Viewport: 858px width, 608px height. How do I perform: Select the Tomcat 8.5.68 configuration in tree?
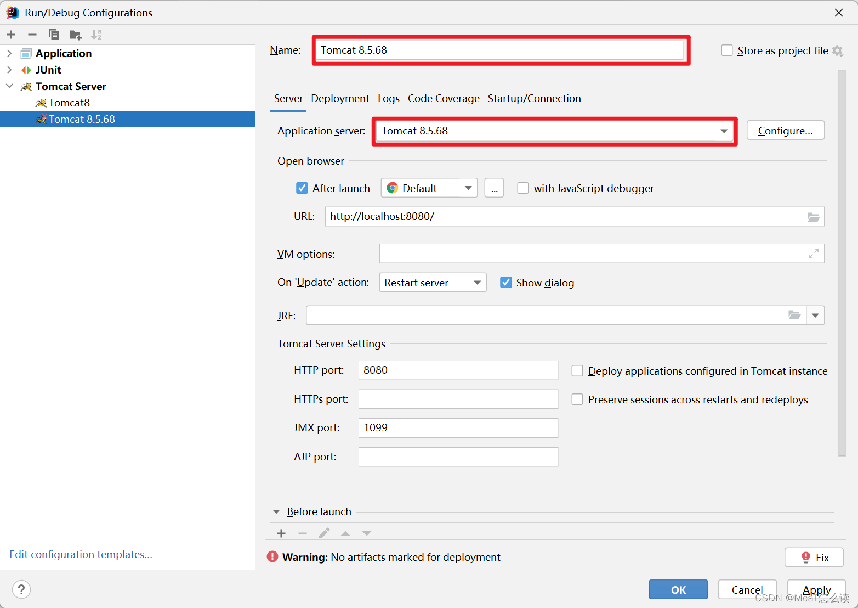coord(127,119)
